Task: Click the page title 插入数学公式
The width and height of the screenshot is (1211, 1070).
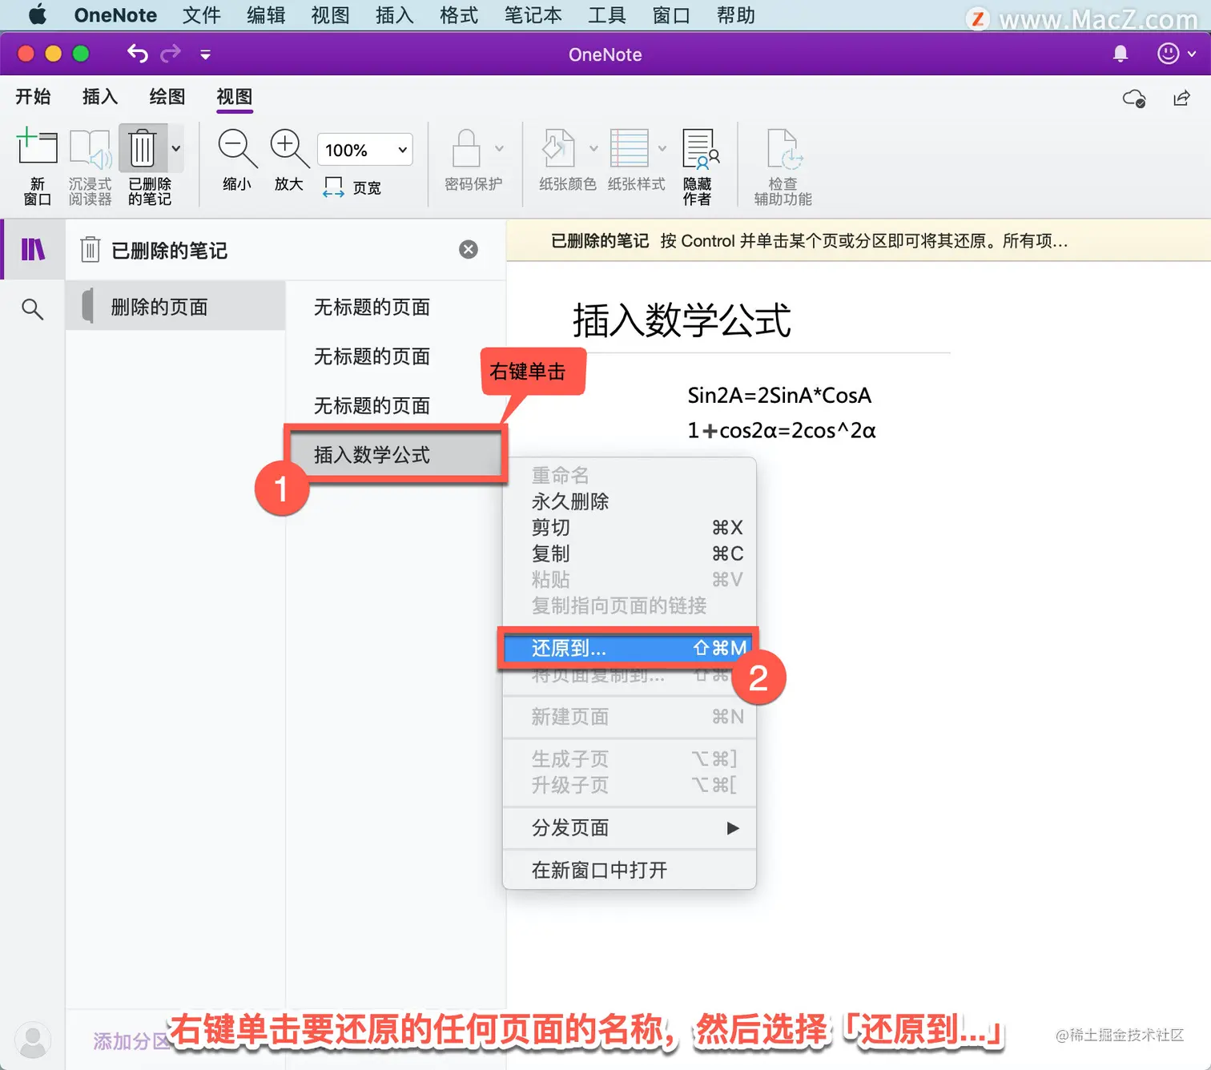Action: (x=682, y=320)
